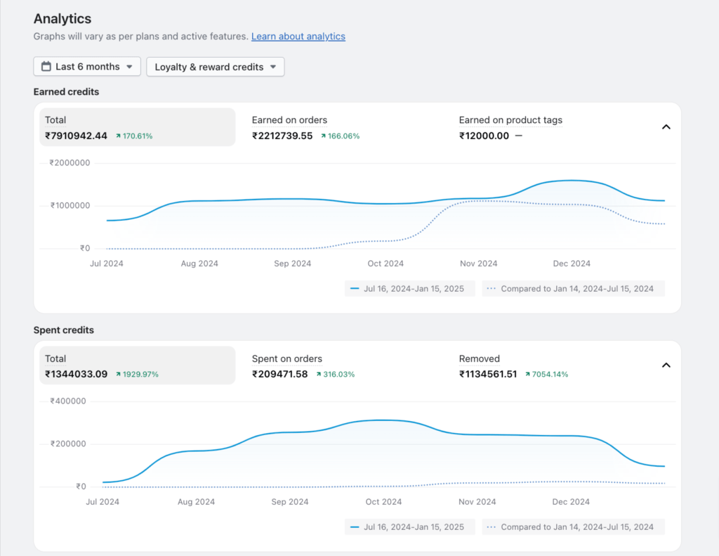Screen dimensions: 719x556
Task: Click the Analytics page title
Action: tap(62, 19)
